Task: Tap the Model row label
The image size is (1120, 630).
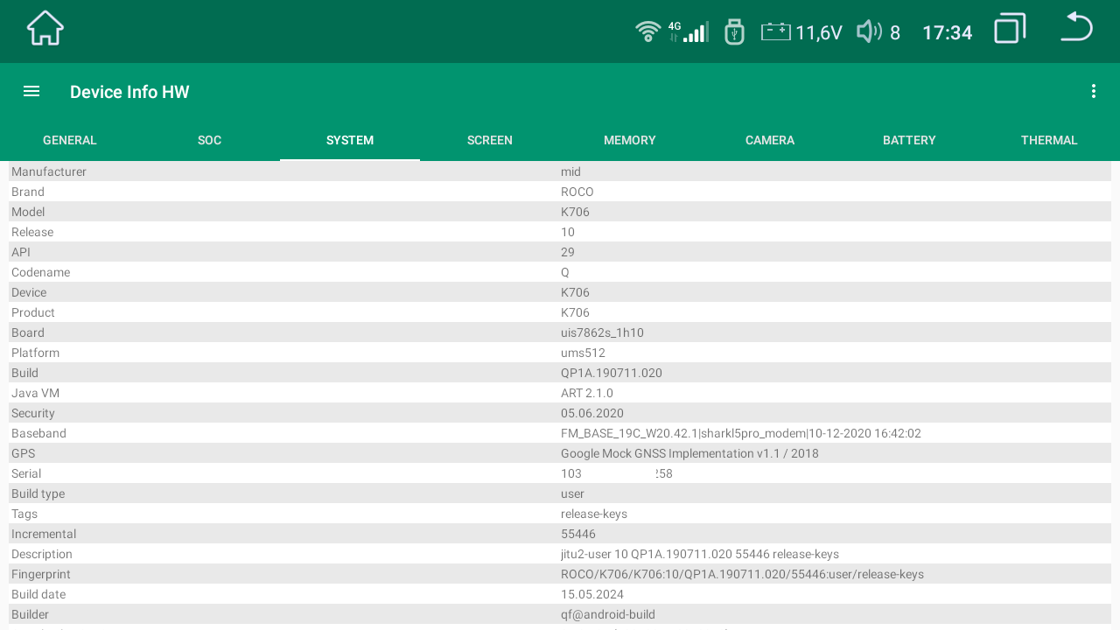Action: tap(28, 212)
